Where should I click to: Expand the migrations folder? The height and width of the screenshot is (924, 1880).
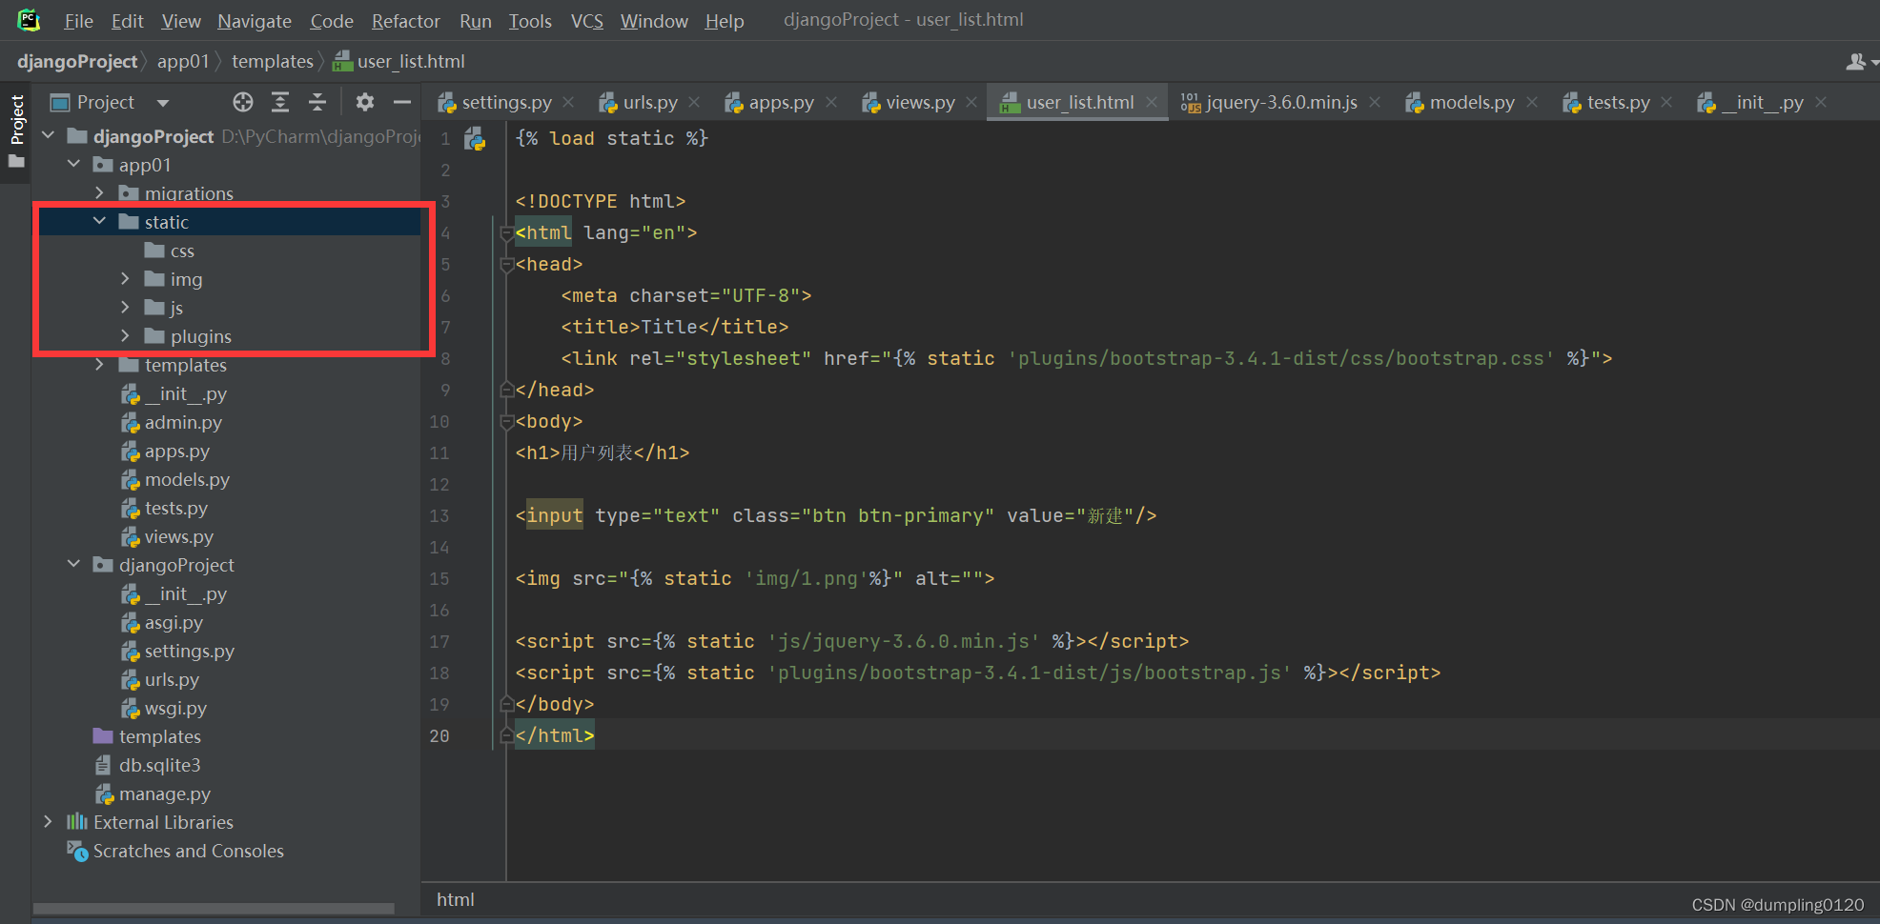click(99, 193)
